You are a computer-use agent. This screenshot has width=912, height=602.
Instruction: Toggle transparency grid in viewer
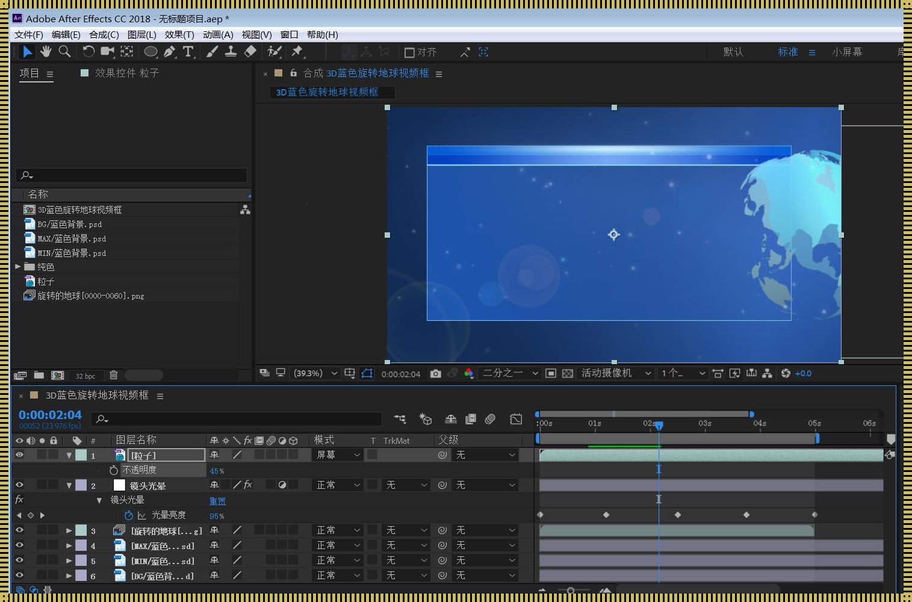click(567, 374)
